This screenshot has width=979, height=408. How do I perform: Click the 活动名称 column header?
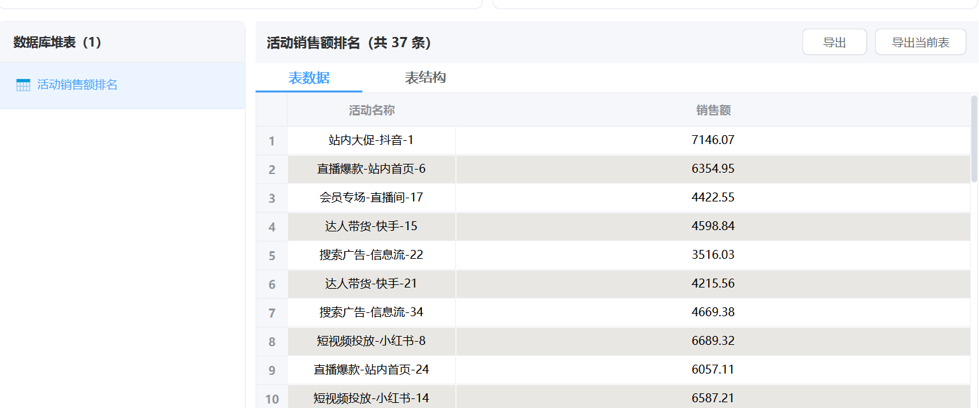tap(372, 110)
